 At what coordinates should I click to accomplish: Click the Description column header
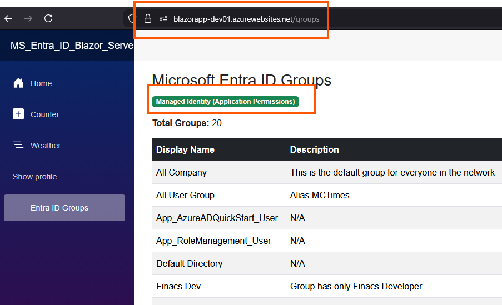[x=314, y=149]
